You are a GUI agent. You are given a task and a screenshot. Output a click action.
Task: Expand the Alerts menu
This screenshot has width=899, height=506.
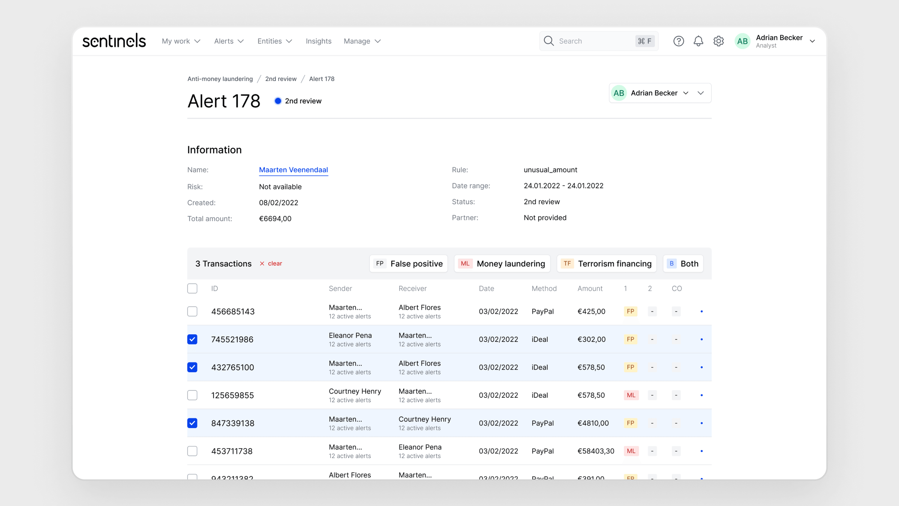(229, 41)
